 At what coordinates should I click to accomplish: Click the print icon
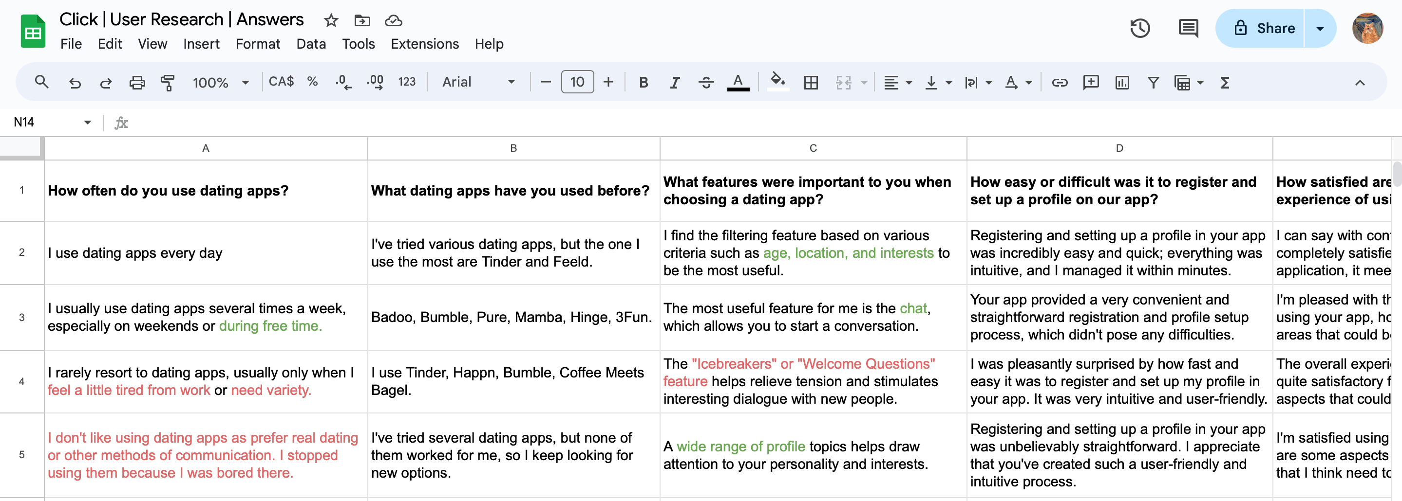pos(137,83)
